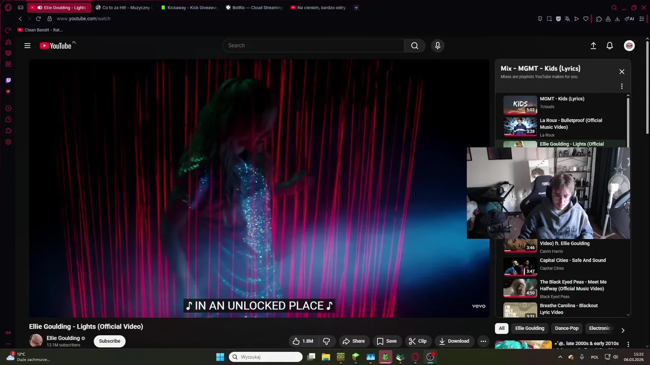650x365 pixels.
Task: Select the All filter chip
Action: pyautogui.click(x=502, y=328)
